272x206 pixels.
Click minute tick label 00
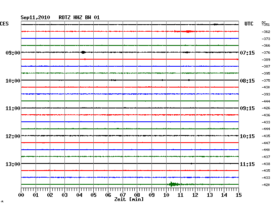(21, 195)
